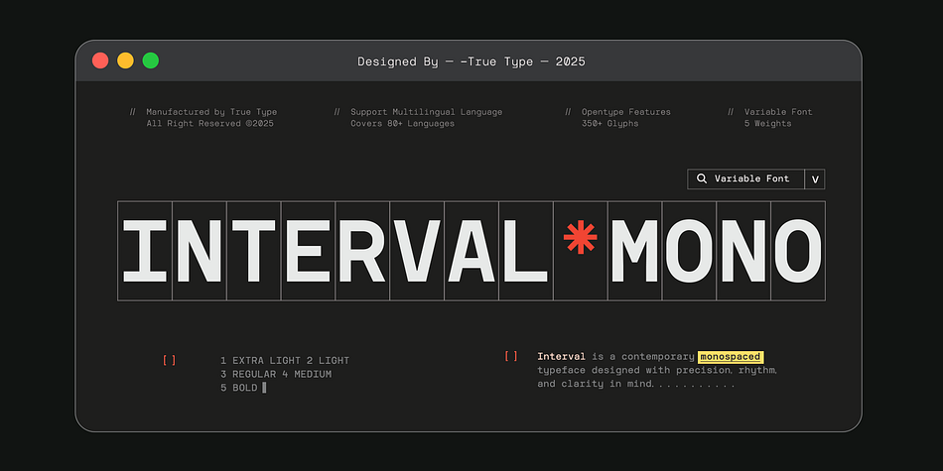The image size is (943, 471).
Task: Click the slashes before 'Opentype Features'
Action: tap(569, 112)
